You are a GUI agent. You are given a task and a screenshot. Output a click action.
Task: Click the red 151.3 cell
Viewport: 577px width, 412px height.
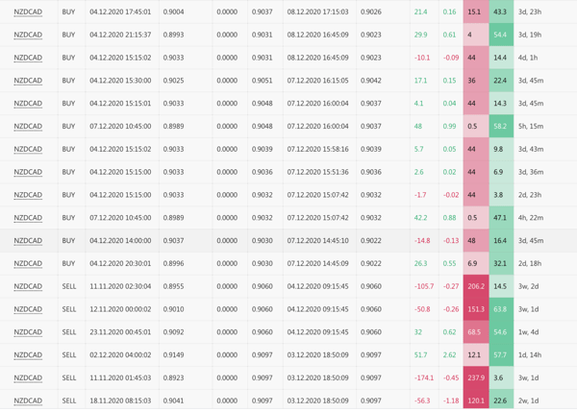[475, 309]
